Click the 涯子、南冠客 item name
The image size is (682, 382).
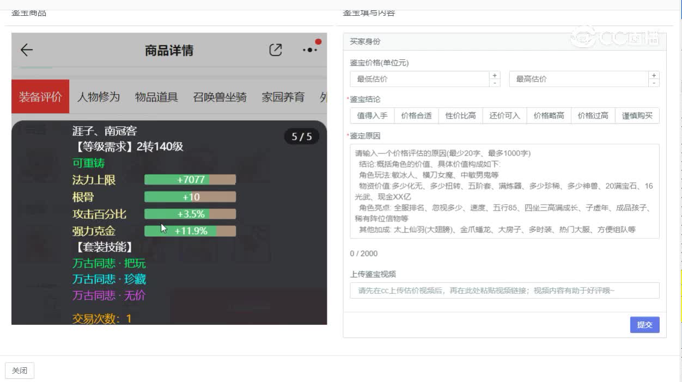tap(105, 131)
